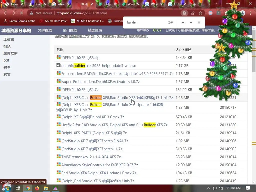Open Firefox from the taskbar
The image size is (256, 192).
(x=37, y=188)
